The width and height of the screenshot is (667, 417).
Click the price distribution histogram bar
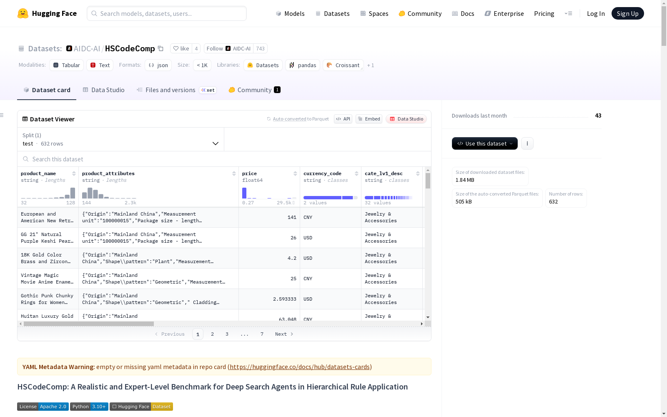tap(244, 193)
